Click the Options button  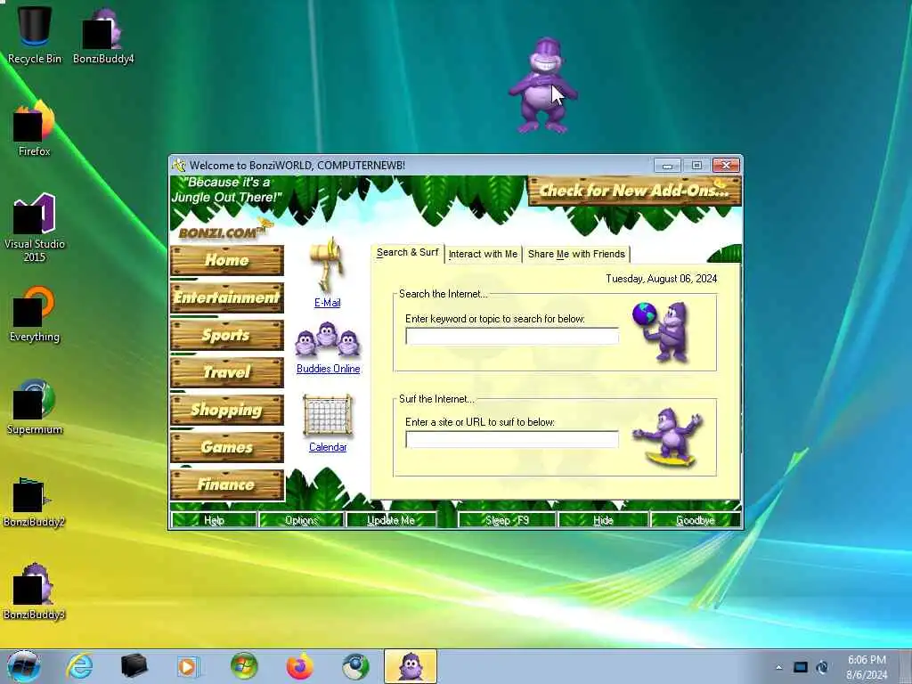[x=301, y=520]
